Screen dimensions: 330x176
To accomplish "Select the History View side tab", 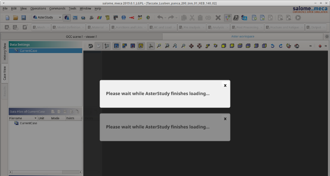I will point(5,51).
